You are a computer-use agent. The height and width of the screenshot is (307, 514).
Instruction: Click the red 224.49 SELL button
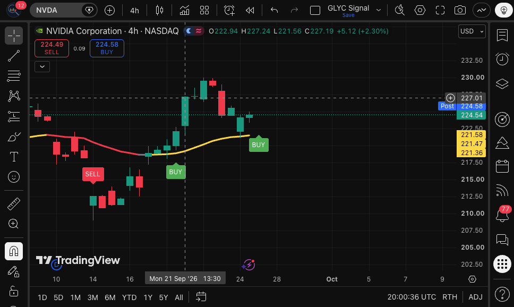click(52, 48)
